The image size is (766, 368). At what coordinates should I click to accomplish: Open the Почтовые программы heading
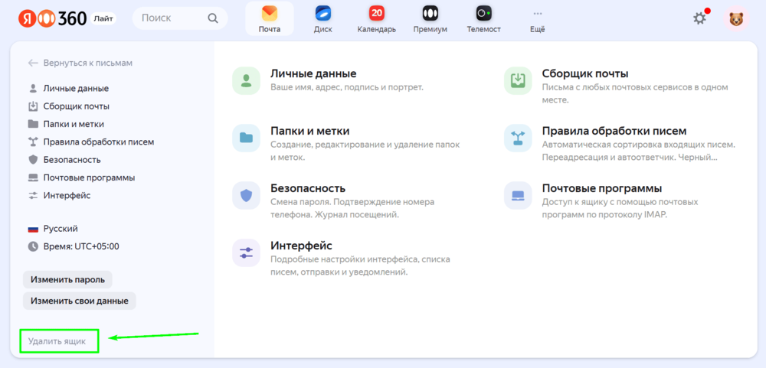602,188
